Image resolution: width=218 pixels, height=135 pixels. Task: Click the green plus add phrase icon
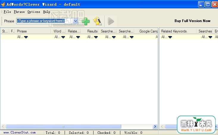[86, 21]
